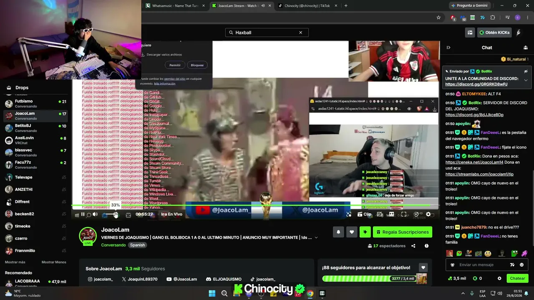
Task: Open the Chrome extensions puzzle icon
Action: [493, 17]
